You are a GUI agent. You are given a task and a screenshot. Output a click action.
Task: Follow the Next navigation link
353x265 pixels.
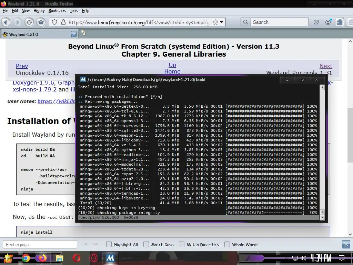click(x=326, y=66)
